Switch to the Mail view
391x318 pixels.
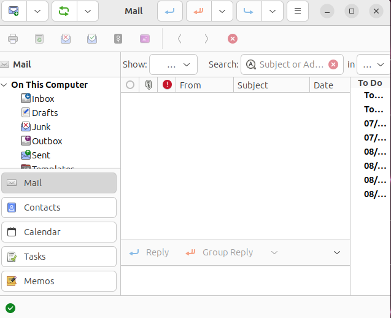59,183
